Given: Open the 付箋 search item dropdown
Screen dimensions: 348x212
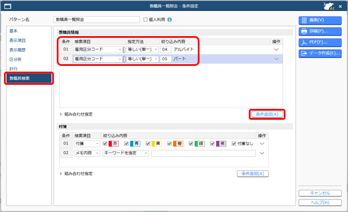Looking at the screenshot, I should point(87,144).
